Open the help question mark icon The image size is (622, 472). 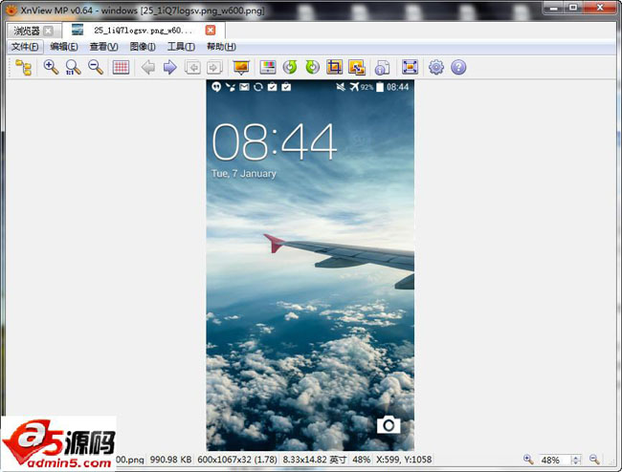[x=458, y=67]
